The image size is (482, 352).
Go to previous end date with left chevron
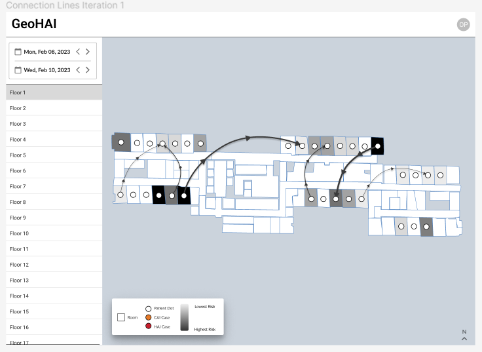78,70
